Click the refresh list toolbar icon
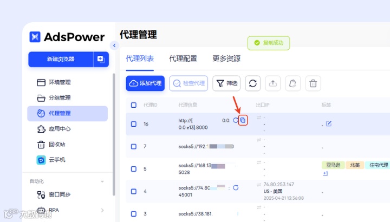The width and height of the screenshot is (390, 222). pyautogui.click(x=253, y=83)
